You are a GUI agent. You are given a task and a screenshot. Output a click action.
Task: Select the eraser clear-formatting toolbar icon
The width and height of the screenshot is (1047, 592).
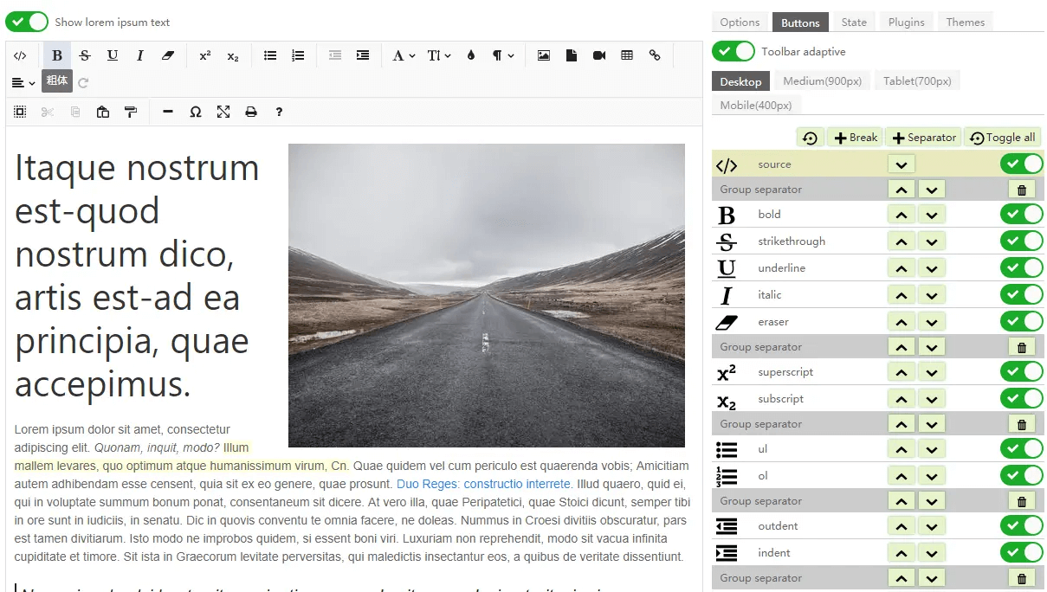pos(168,55)
